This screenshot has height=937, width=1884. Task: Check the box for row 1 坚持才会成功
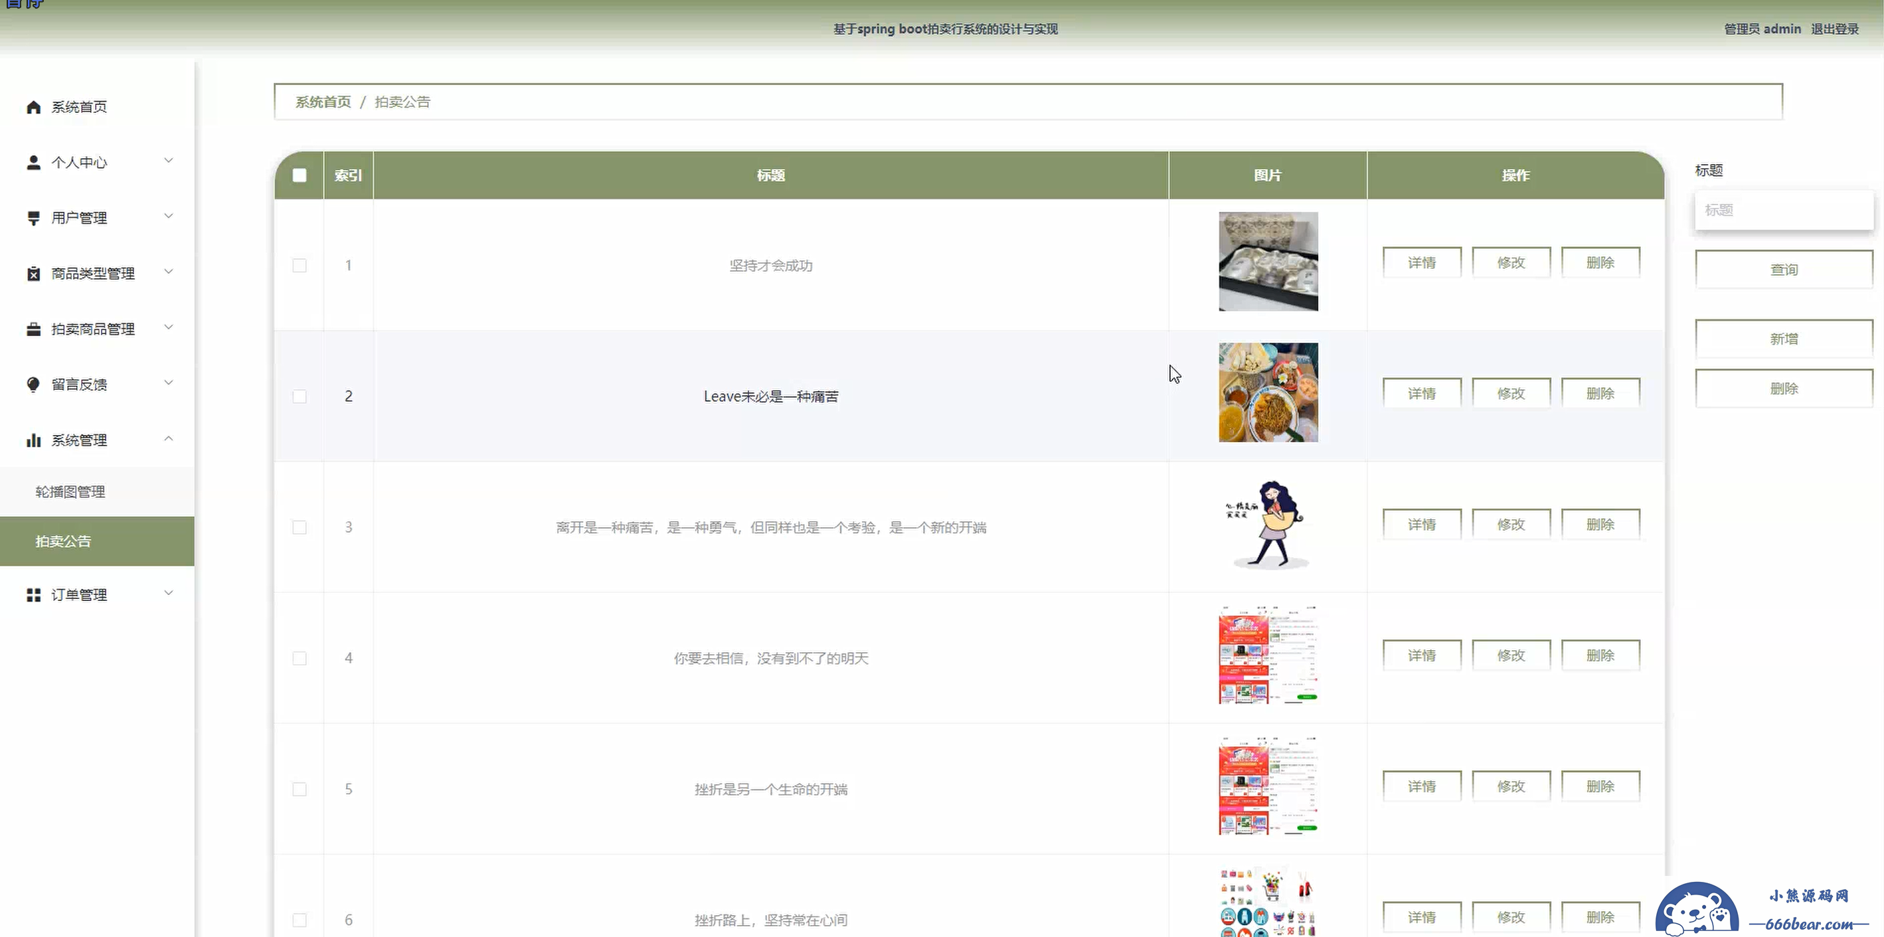click(299, 265)
